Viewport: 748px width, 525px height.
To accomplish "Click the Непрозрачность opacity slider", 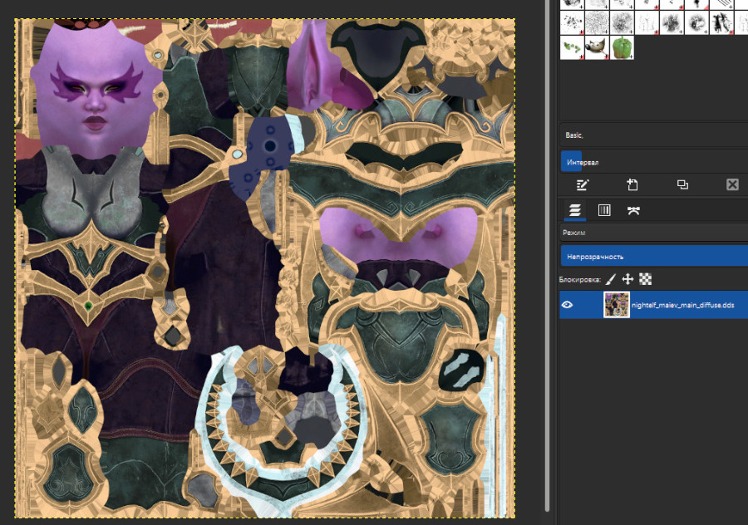I will (x=653, y=257).
